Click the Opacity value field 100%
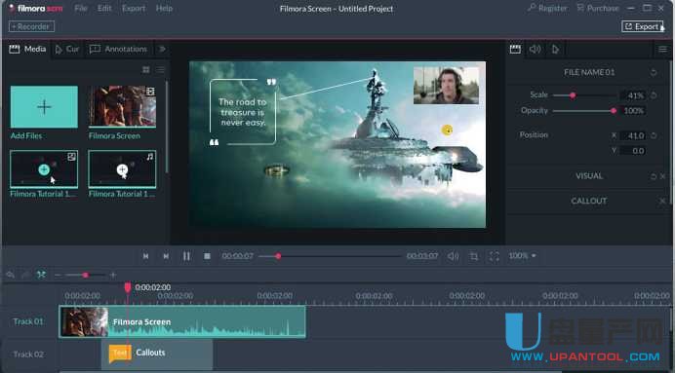Screen dimensions: 675x373 tap(632, 111)
